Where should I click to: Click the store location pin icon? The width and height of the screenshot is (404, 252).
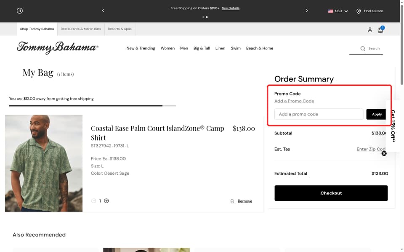359,11
